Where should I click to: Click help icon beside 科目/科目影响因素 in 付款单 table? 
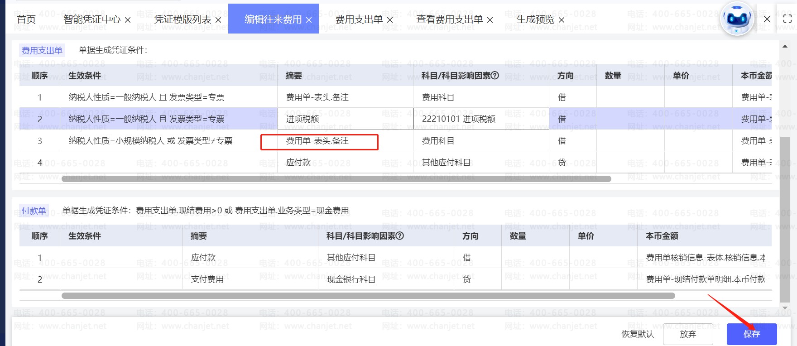(400, 236)
